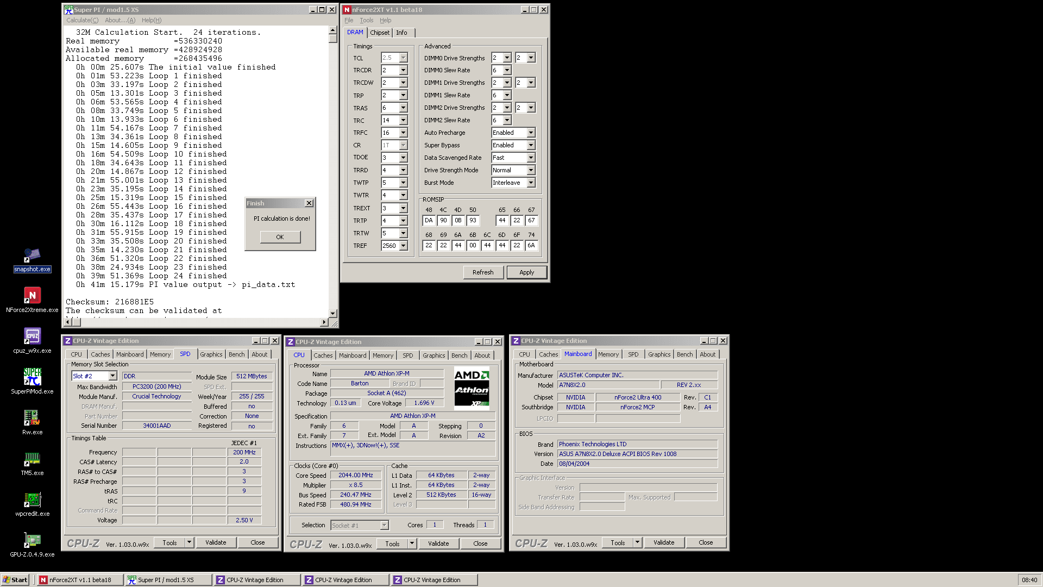Click the Checksum: 216881E5 line
1043x587 pixels.
[x=110, y=302]
